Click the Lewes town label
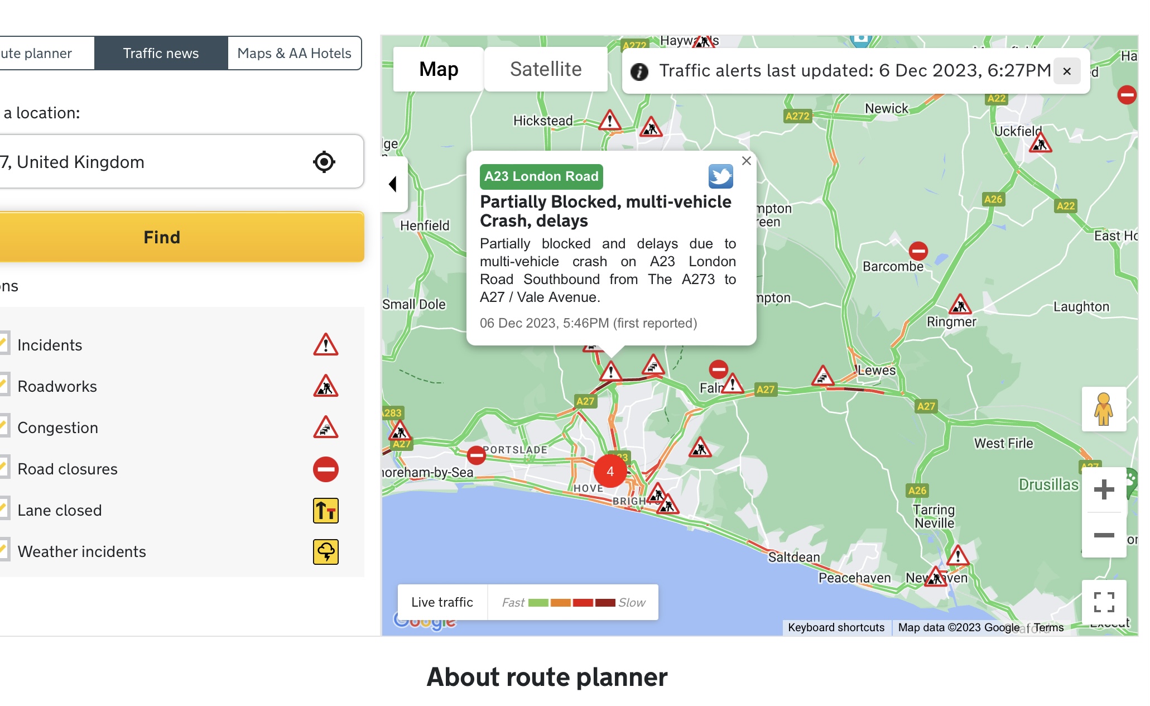Screen dimensions: 1150x706 coord(877,370)
